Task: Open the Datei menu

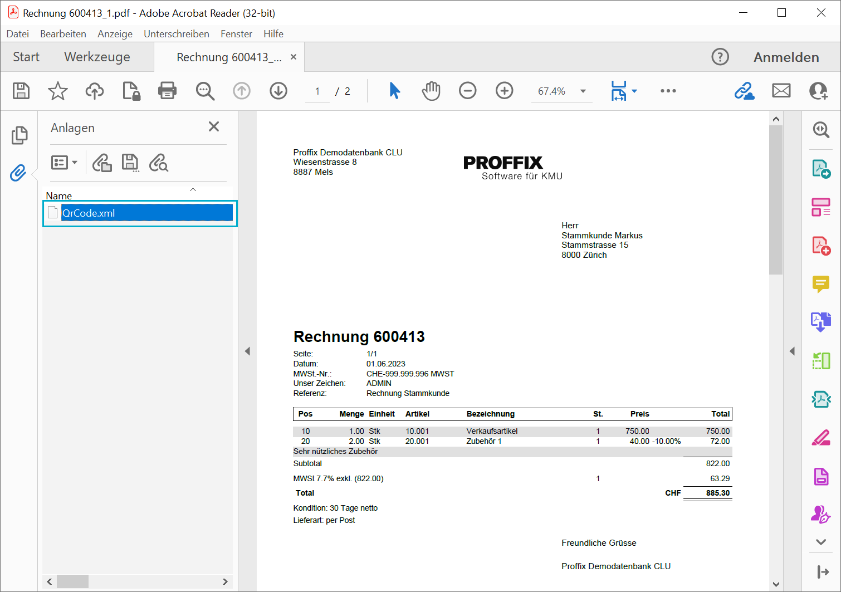Action: (x=18, y=34)
